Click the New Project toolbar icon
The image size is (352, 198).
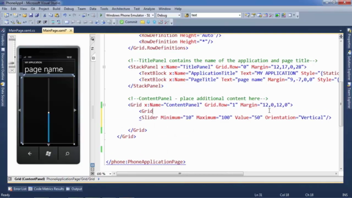pos(6,15)
